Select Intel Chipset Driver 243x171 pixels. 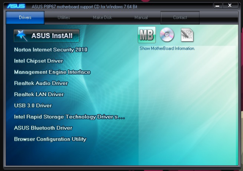[x=39, y=61]
